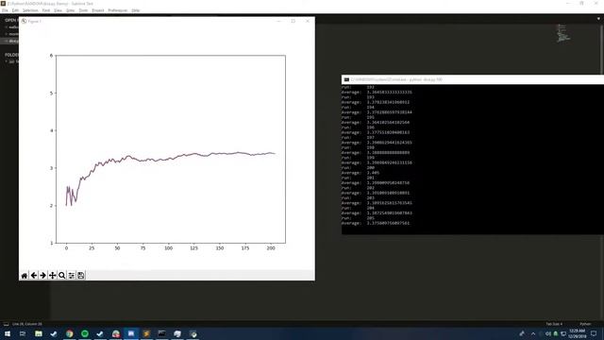Open the Goto menu in Sublime Text
The image size is (604, 340).
pos(70,10)
